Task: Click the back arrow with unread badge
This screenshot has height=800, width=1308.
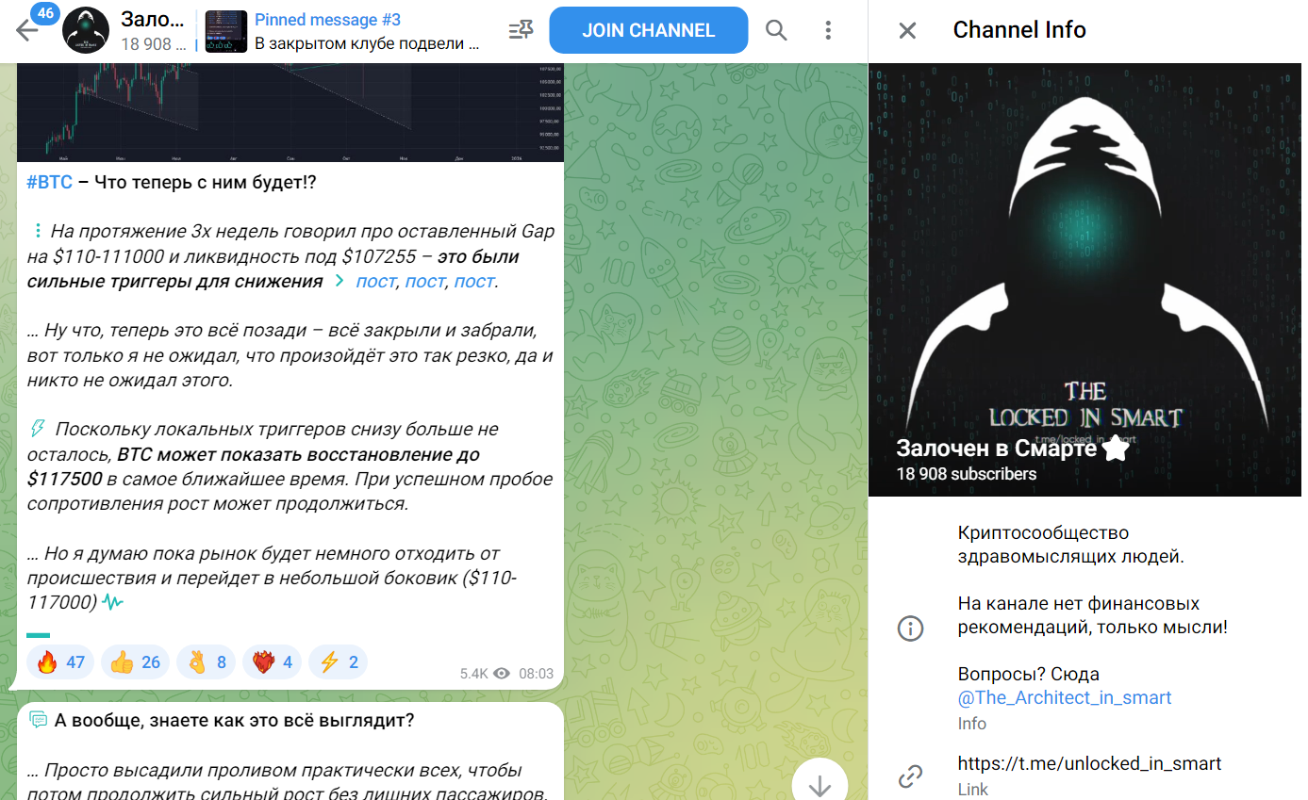Action: pyautogui.click(x=27, y=30)
